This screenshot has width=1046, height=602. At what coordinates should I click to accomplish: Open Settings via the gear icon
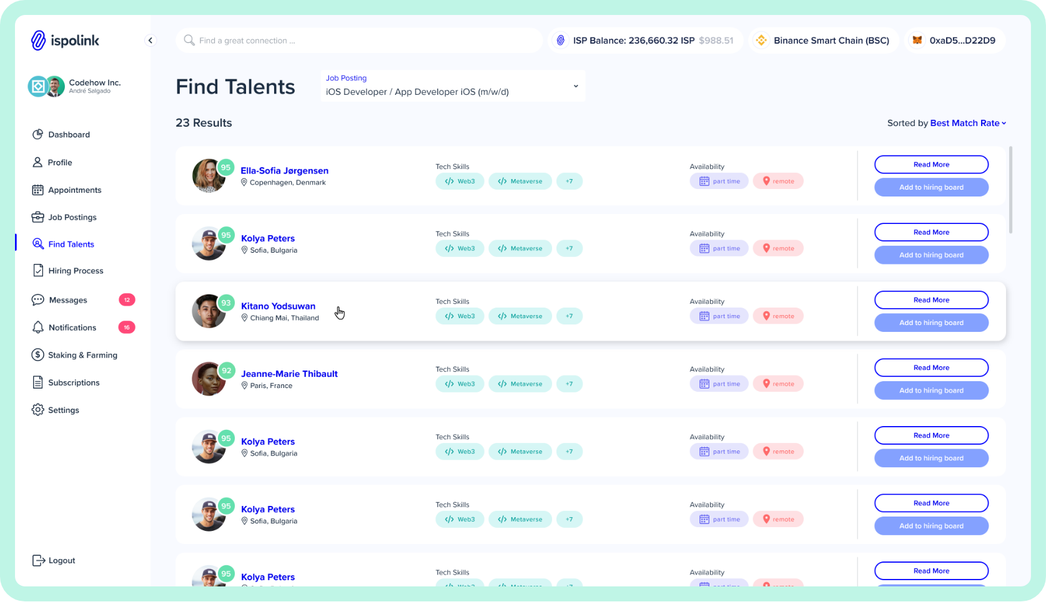coord(38,410)
